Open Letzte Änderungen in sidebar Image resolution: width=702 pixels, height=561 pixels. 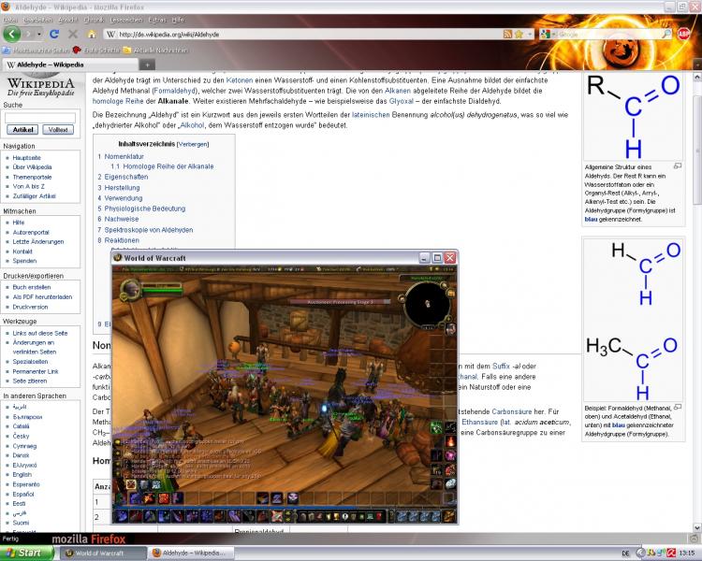(x=38, y=241)
